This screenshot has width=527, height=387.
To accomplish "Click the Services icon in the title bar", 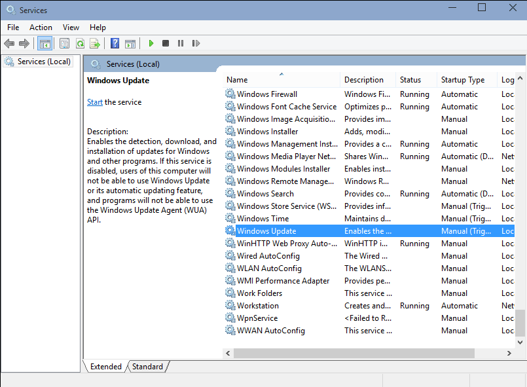I will [x=10, y=10].
